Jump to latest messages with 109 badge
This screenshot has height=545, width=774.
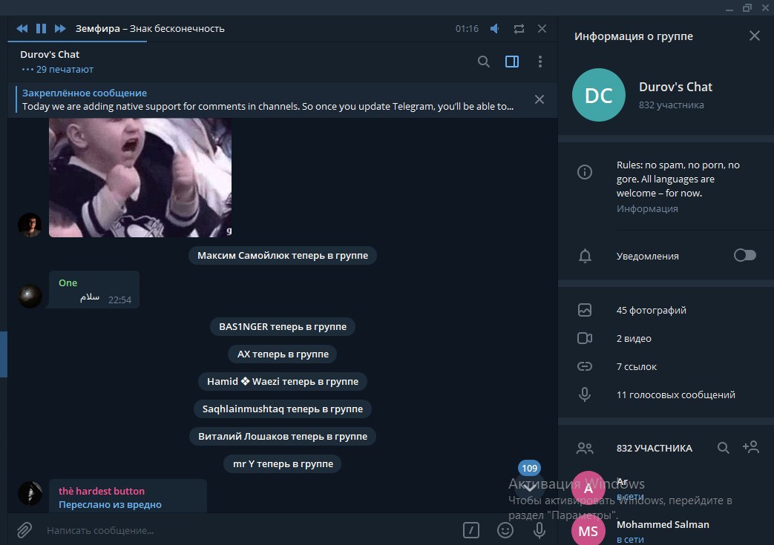529,487
